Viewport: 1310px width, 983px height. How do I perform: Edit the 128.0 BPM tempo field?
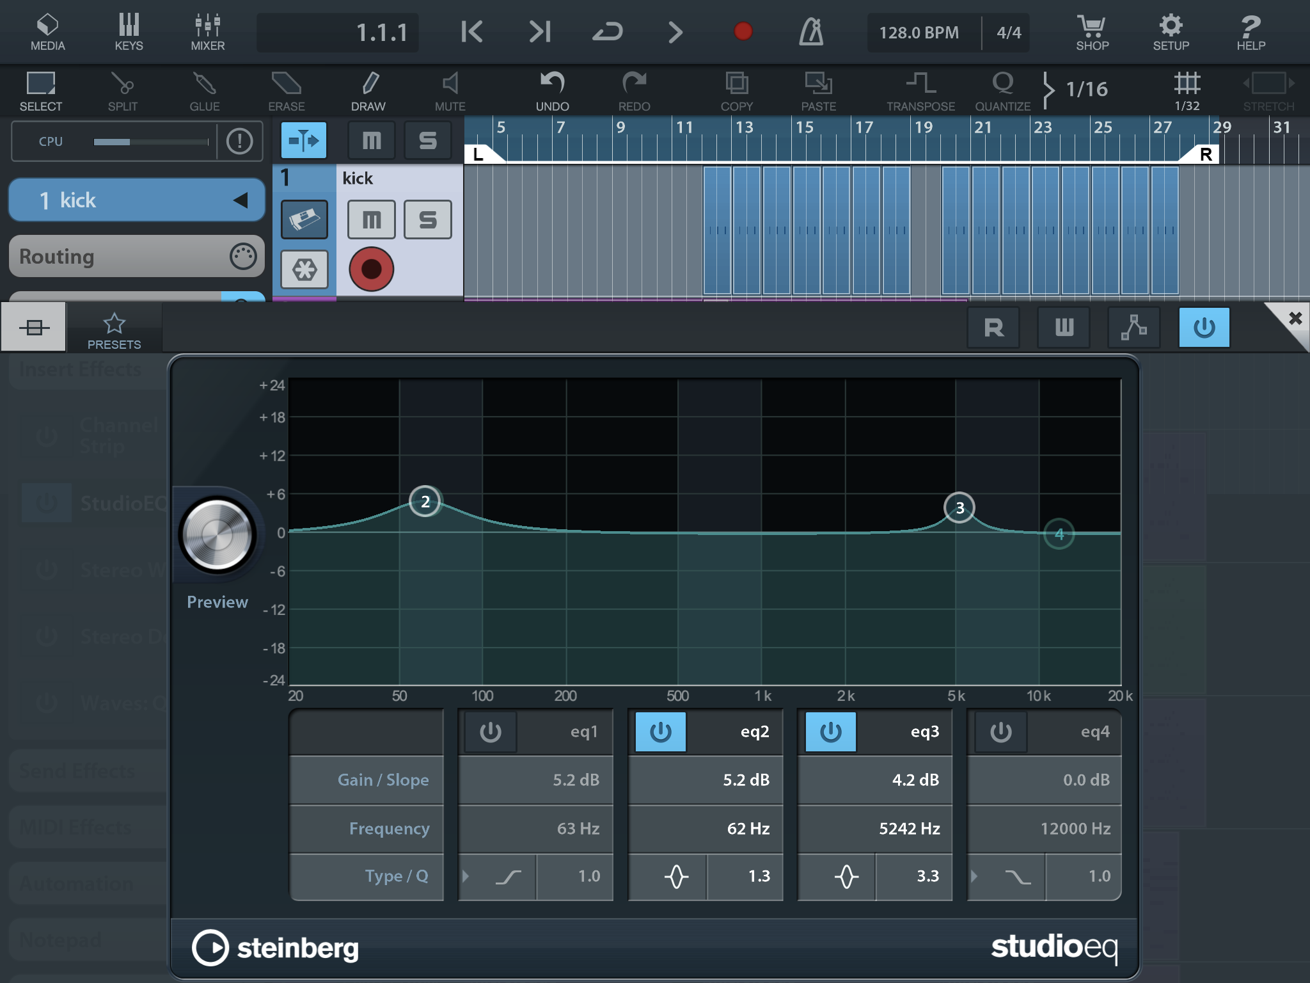tap(919, 32)
